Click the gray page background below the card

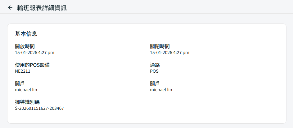[x=146, y=126]
